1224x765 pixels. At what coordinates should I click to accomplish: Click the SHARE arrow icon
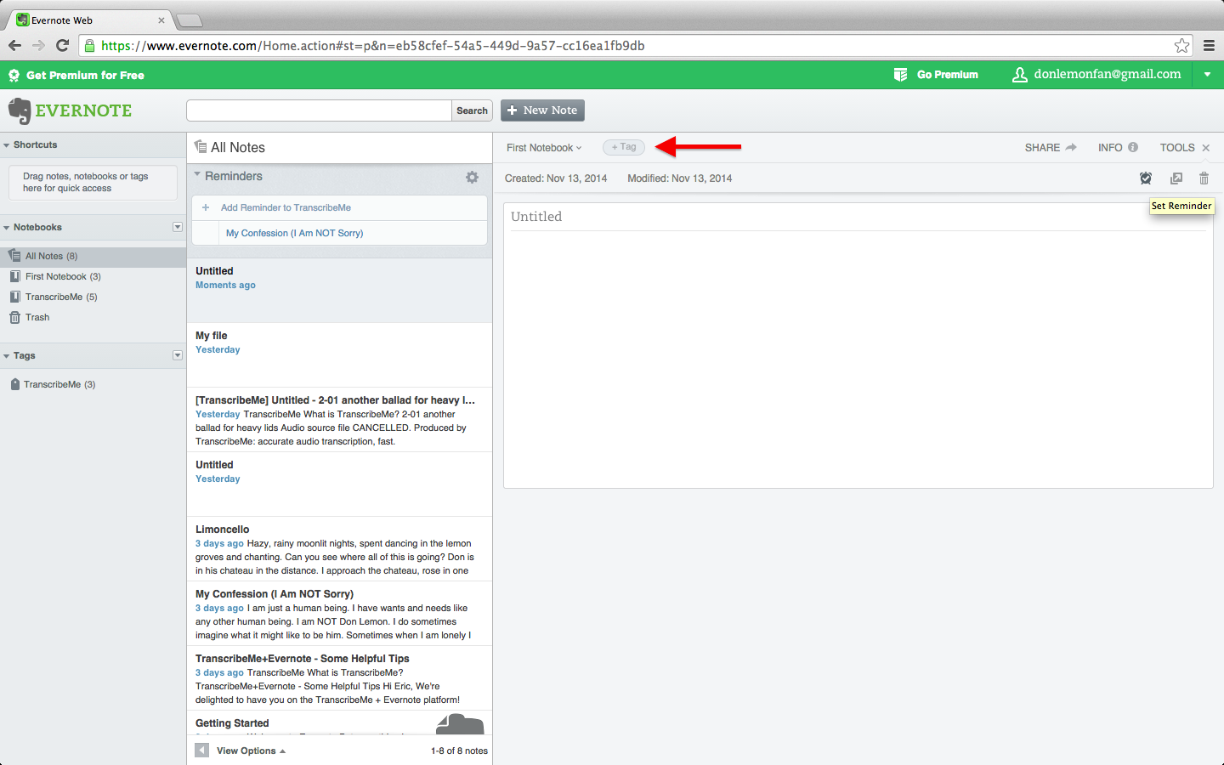pos(1071,147)
